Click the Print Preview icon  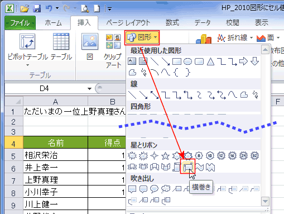pyautogui.click(x=85, y=8)
